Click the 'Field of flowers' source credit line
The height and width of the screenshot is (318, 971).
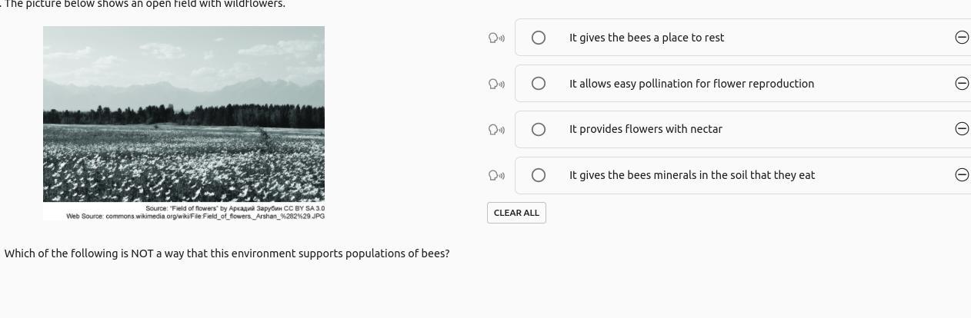(235, 208)
